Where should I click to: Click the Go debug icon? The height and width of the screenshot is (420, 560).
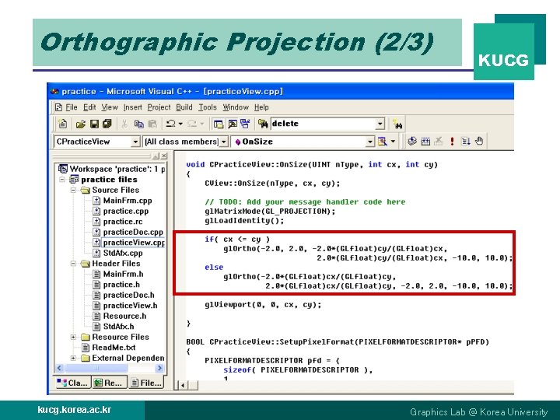(465, 142)
